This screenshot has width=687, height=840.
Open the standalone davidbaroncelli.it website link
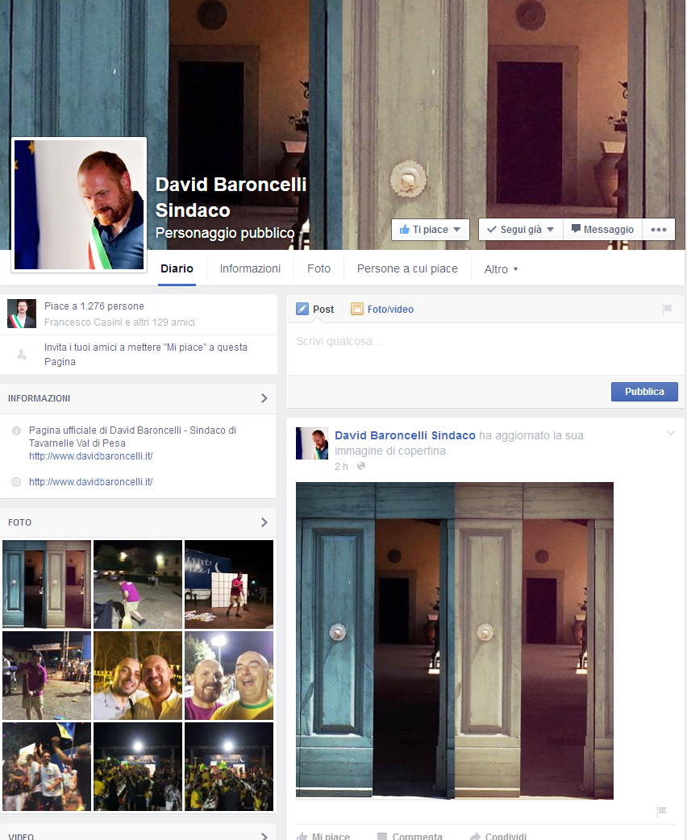click(x=90, y=481)
